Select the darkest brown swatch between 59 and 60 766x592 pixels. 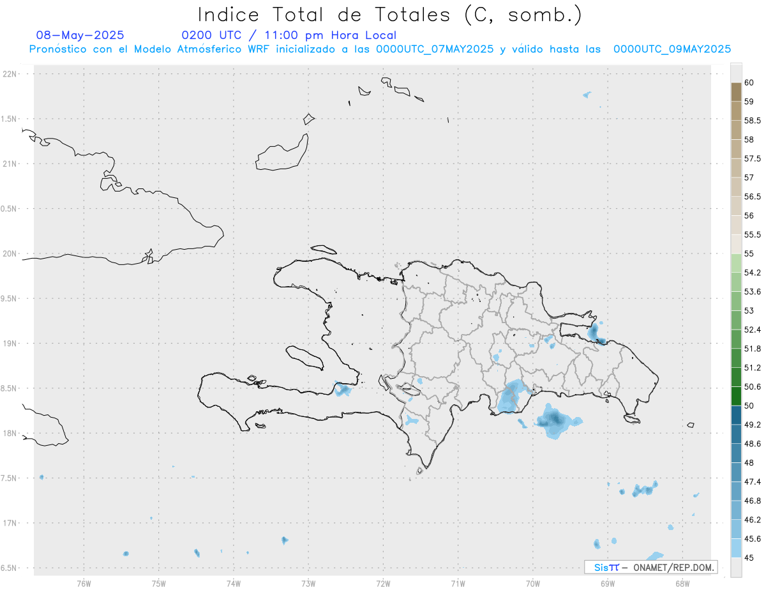736,92
